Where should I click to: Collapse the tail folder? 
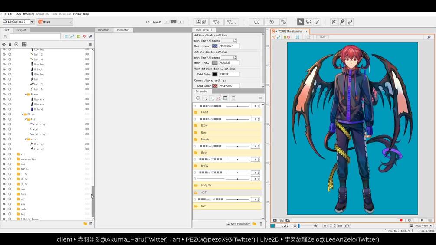26,119
